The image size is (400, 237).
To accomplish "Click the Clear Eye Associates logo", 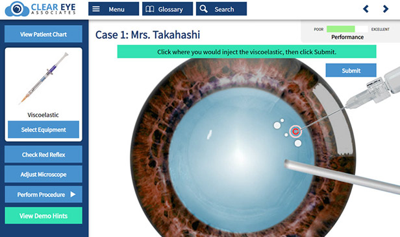I will tap(40, 9).
